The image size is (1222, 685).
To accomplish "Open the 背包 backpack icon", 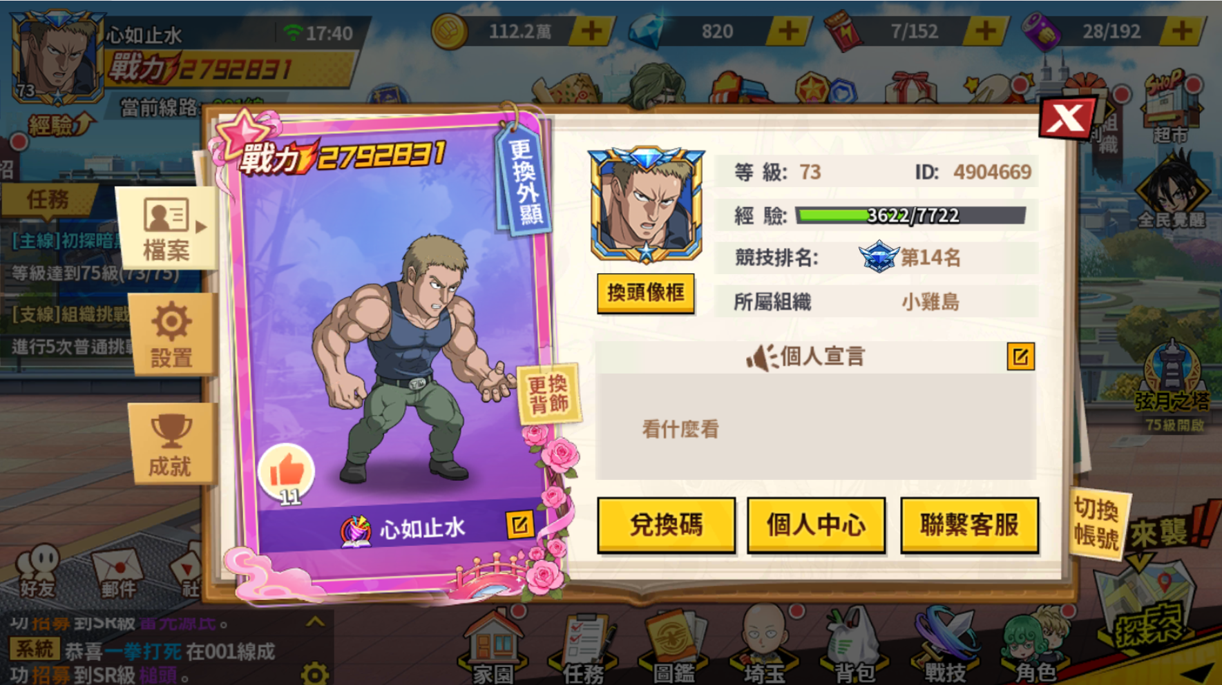I will 855,646.
